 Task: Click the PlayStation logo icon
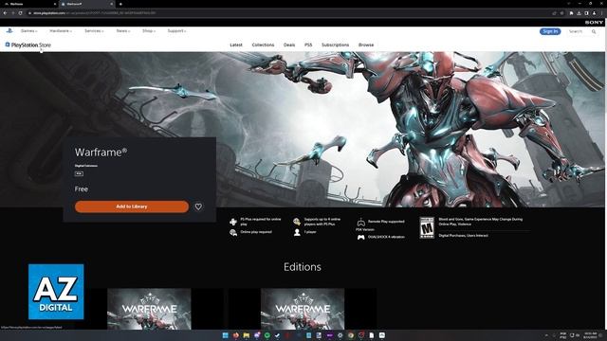tap(9, 30)
